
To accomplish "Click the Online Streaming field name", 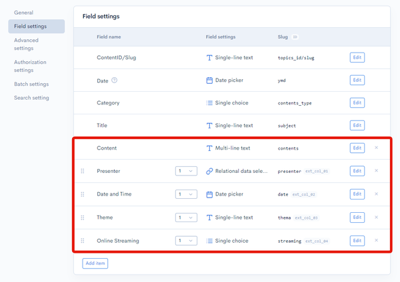I will 118,241.
